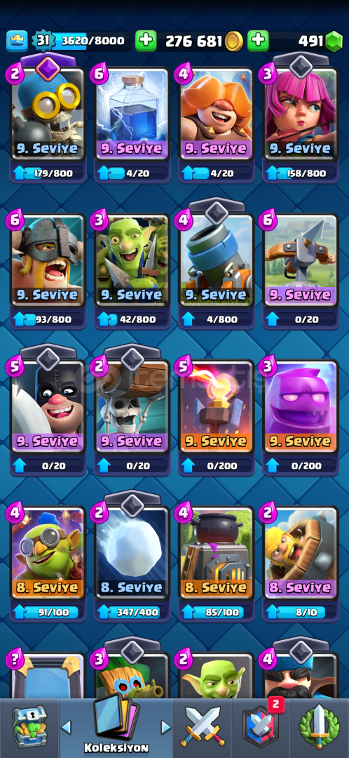Select the Koleksiyon tab

click(x=116, y=725)
